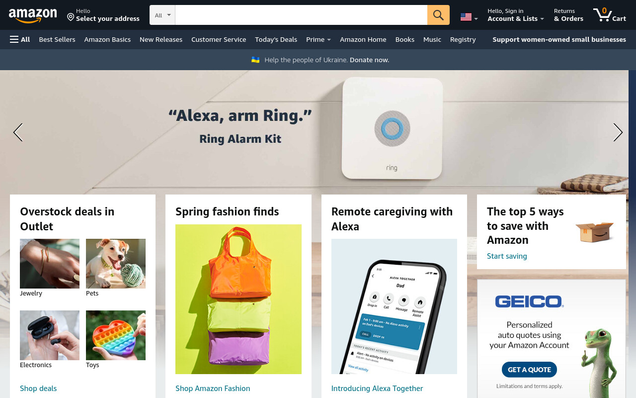Image resolution: width=636 pixels, height=398 pixels.
Task: Click the location pin address selector
Action: 103,15
